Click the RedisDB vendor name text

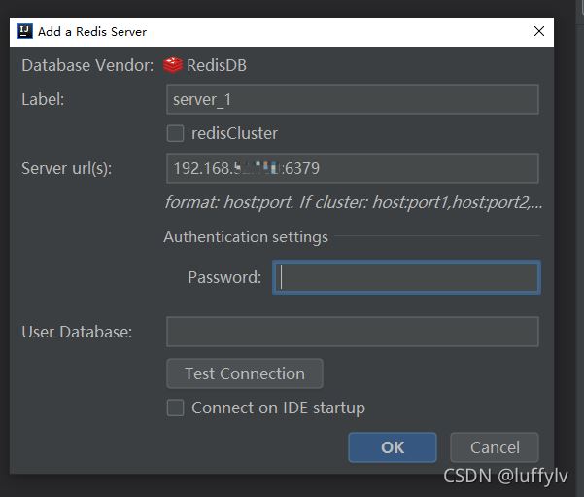[217, 65]
